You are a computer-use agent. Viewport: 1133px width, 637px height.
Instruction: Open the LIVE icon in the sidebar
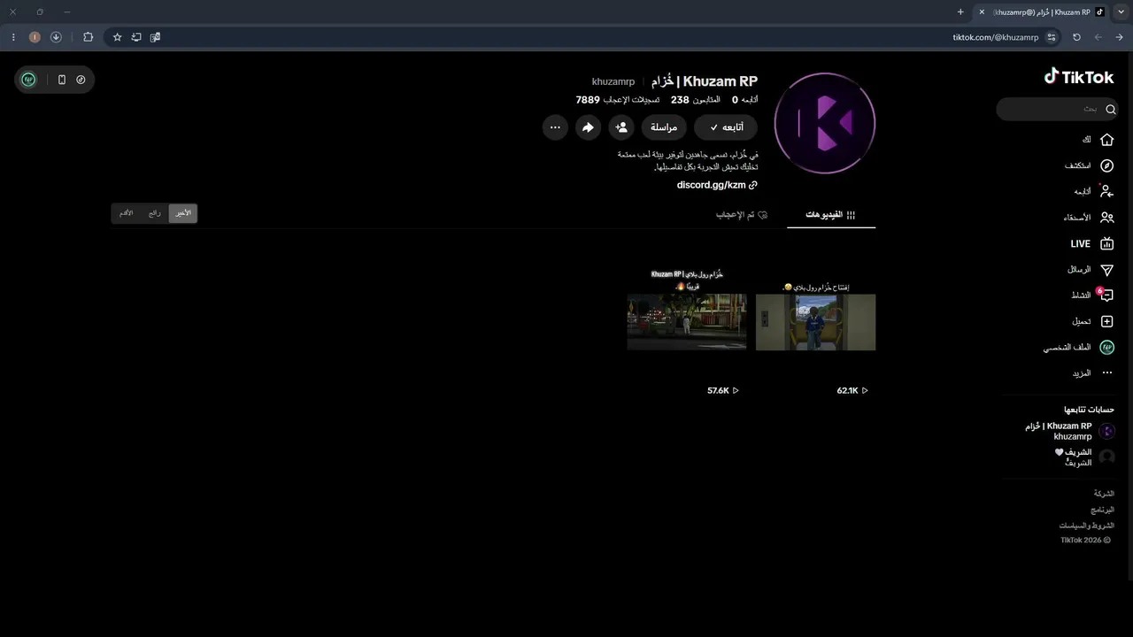[x=1106, y=243]
